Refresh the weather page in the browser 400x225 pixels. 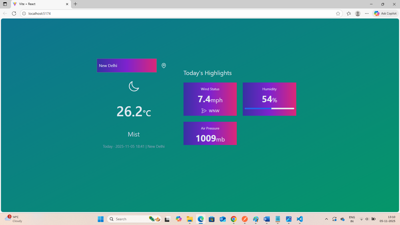tap(14, 13)
